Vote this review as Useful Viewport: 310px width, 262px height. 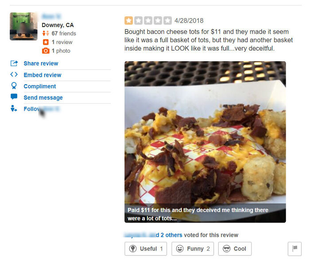(x=146, y=249)
